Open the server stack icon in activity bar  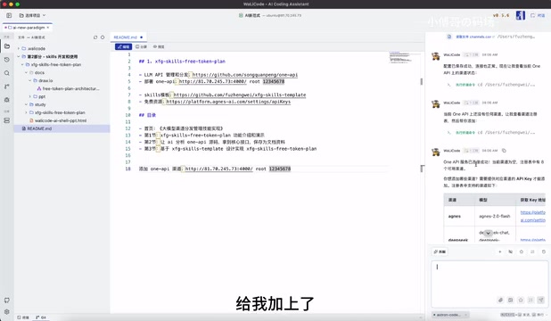coord(7,120)
